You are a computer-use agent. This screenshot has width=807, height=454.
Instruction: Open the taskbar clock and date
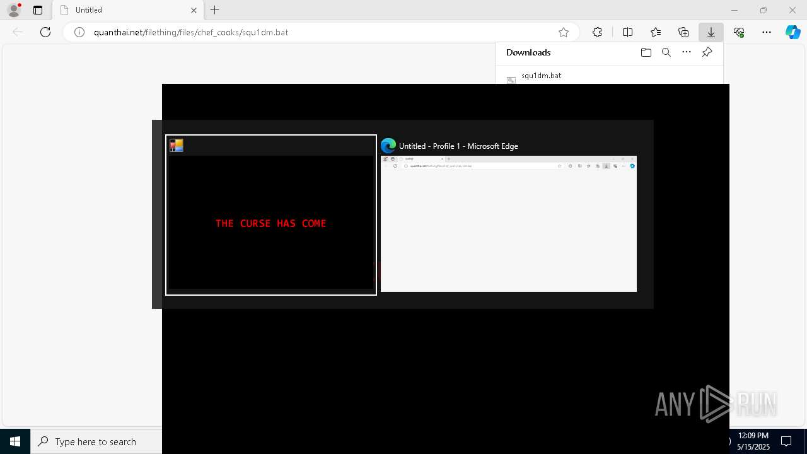coord(753,441)
